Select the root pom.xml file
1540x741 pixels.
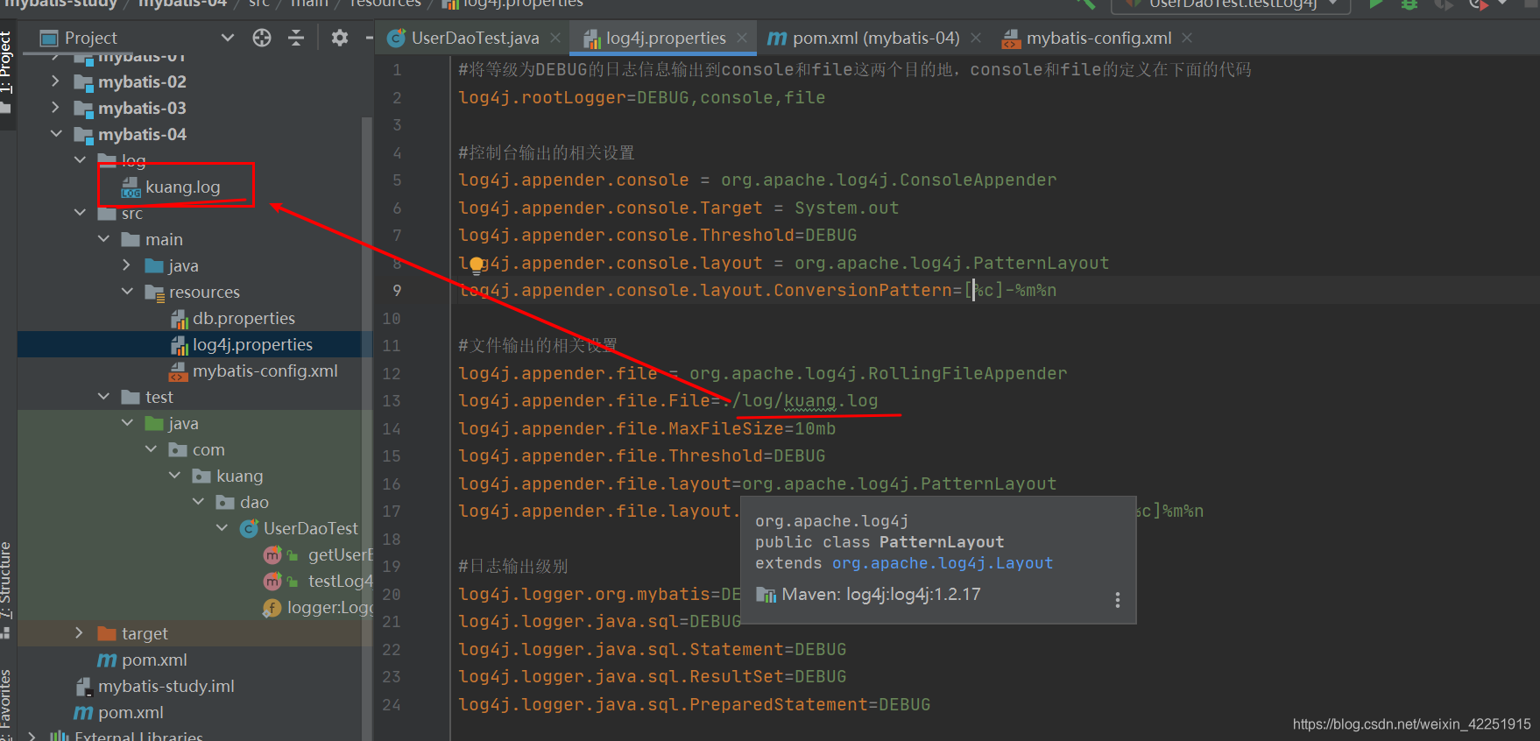pyautogui.click(x=131, y=713)
